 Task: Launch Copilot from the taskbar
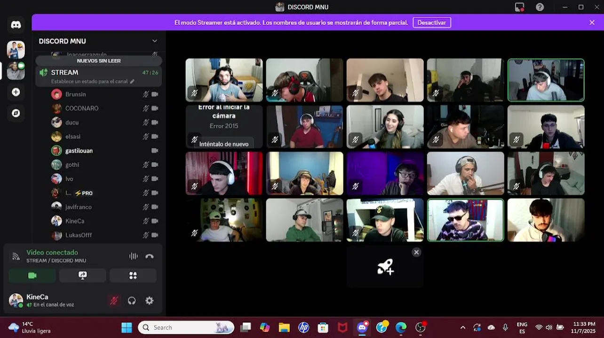[x=265, y=327]
